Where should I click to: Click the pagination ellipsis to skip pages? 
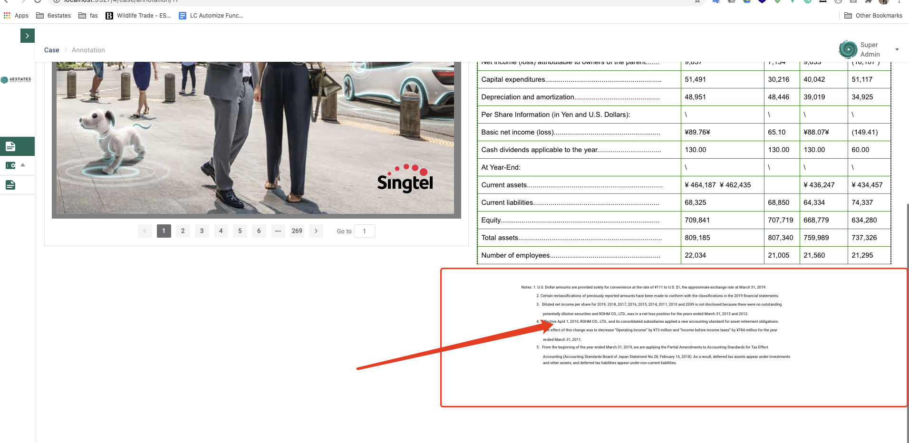[278, 231]
